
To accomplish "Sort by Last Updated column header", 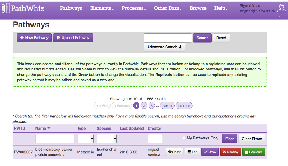I will pos(132,128).
